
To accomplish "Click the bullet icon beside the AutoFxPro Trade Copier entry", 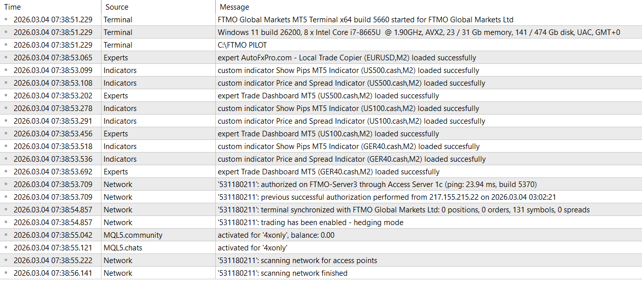I will pyautogui.click(x=6, y=58).
